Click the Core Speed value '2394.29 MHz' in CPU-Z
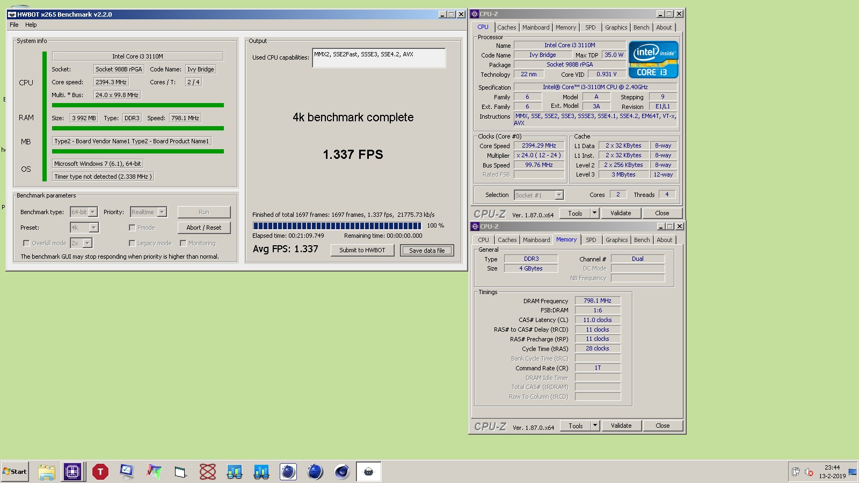Image resolution: width=859 pixels, height=483 pixels. tap(539, 145)
